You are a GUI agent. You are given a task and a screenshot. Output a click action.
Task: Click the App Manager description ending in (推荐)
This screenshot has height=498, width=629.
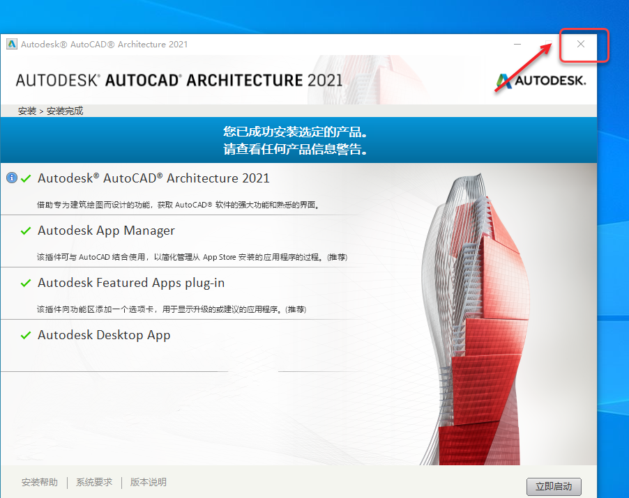(192, 257)
